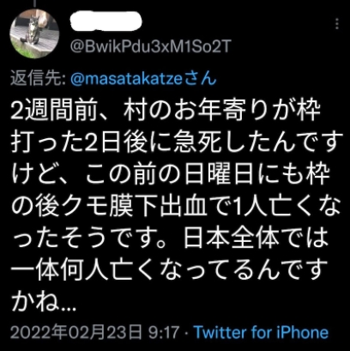This screenshot has height=351, width=350.
Task: Open the cat profile avatar
Action: click(x=34, y=33)
